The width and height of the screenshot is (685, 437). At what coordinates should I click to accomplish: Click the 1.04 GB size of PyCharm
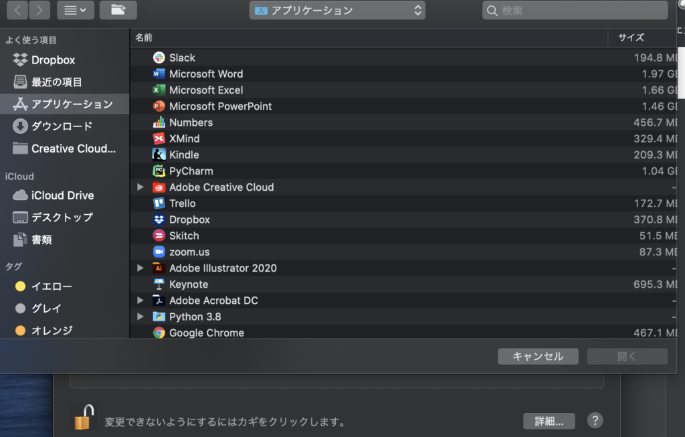pos(659,171)
